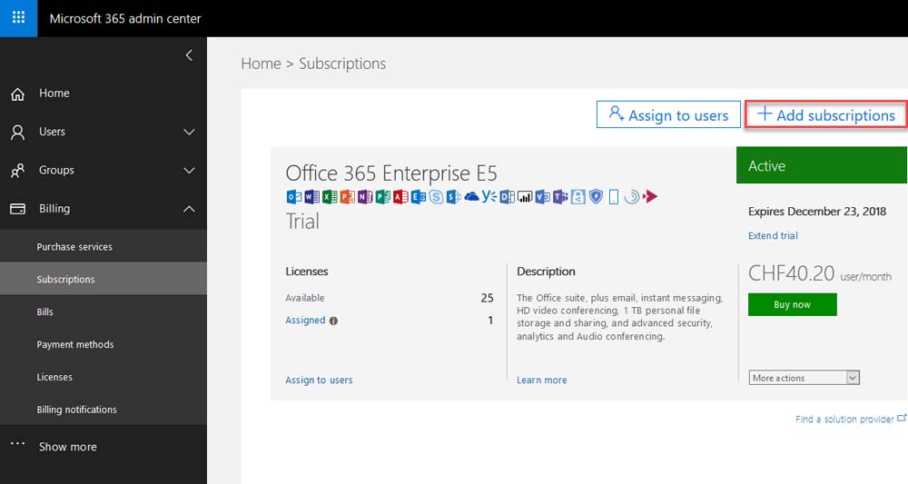Click the Stream red arrow icon
Viewport: 908px width, 484px height.
point(650,197)
